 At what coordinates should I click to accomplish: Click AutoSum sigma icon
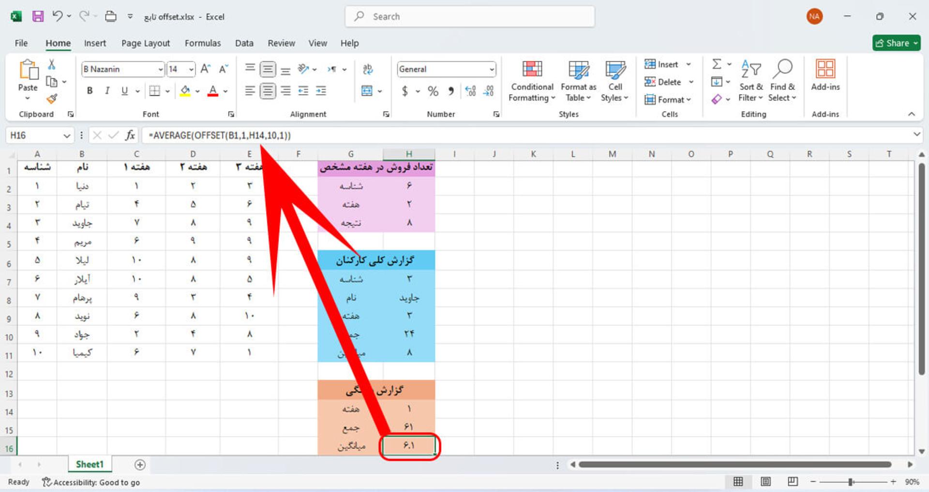point(717,64)
